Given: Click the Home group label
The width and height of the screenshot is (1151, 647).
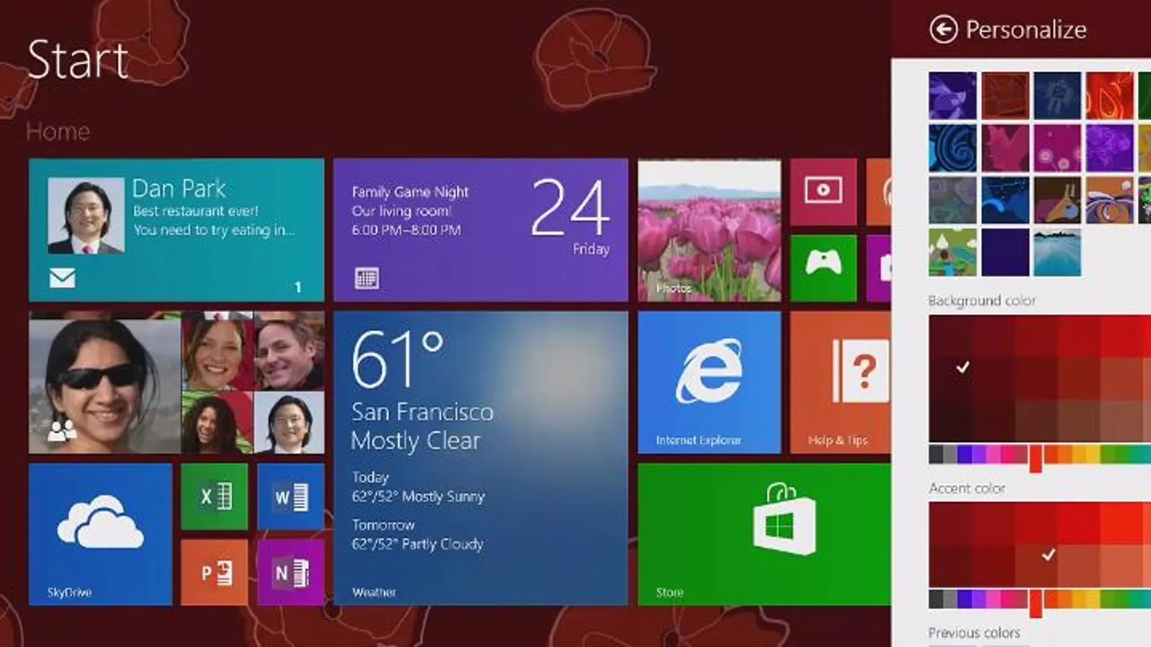Looking at the screenshot, I should (58, 131).
